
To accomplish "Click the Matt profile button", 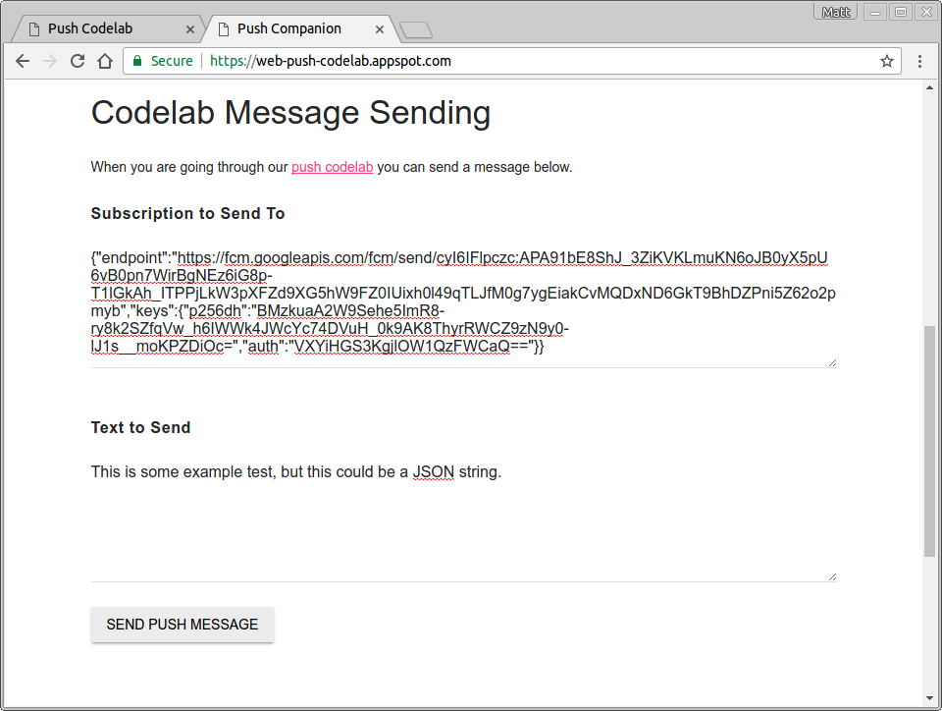I will 835,12.
